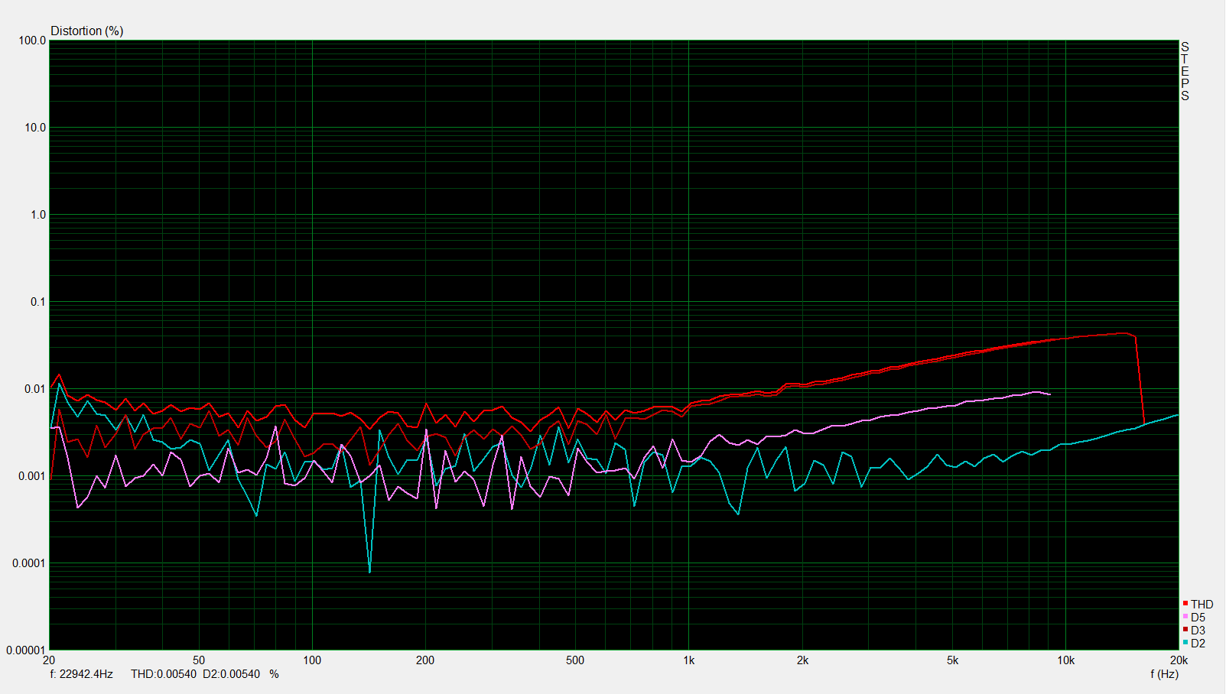Click the 0.00001 y-axis label

pyautogui.click(x=26, y=650)
